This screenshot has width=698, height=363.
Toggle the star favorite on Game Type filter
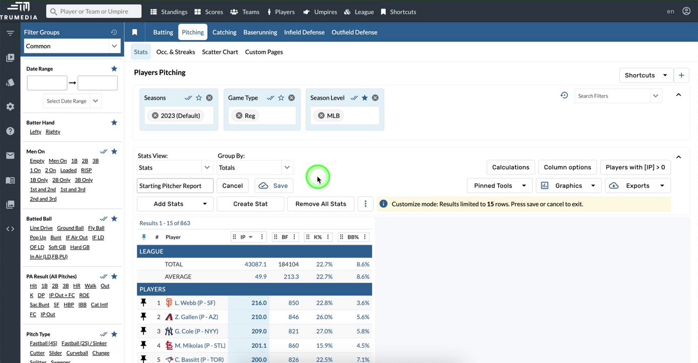281,98
